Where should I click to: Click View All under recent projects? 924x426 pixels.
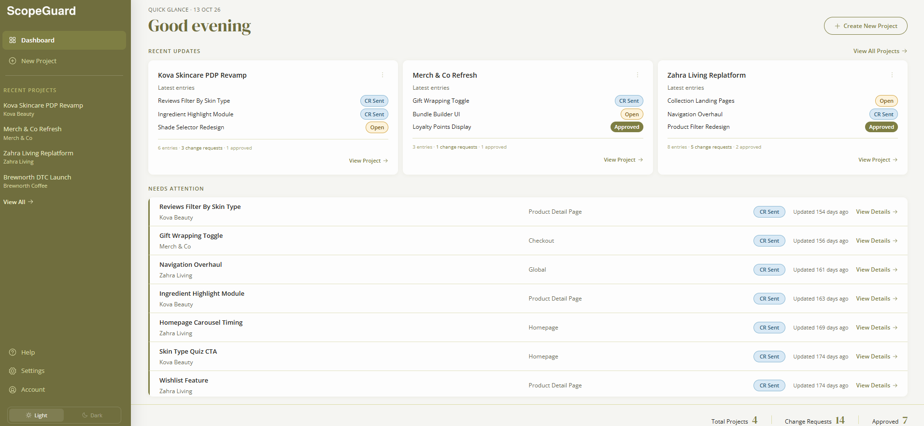click(18, 202)
